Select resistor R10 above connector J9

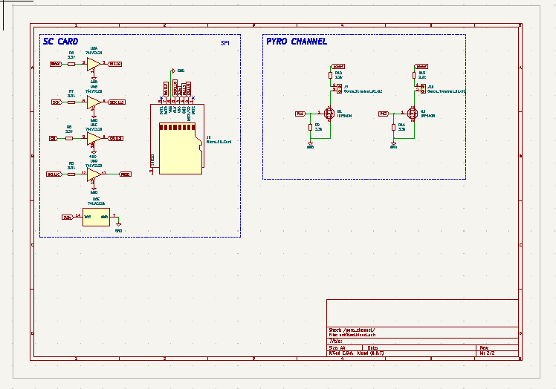pos(330,75)
